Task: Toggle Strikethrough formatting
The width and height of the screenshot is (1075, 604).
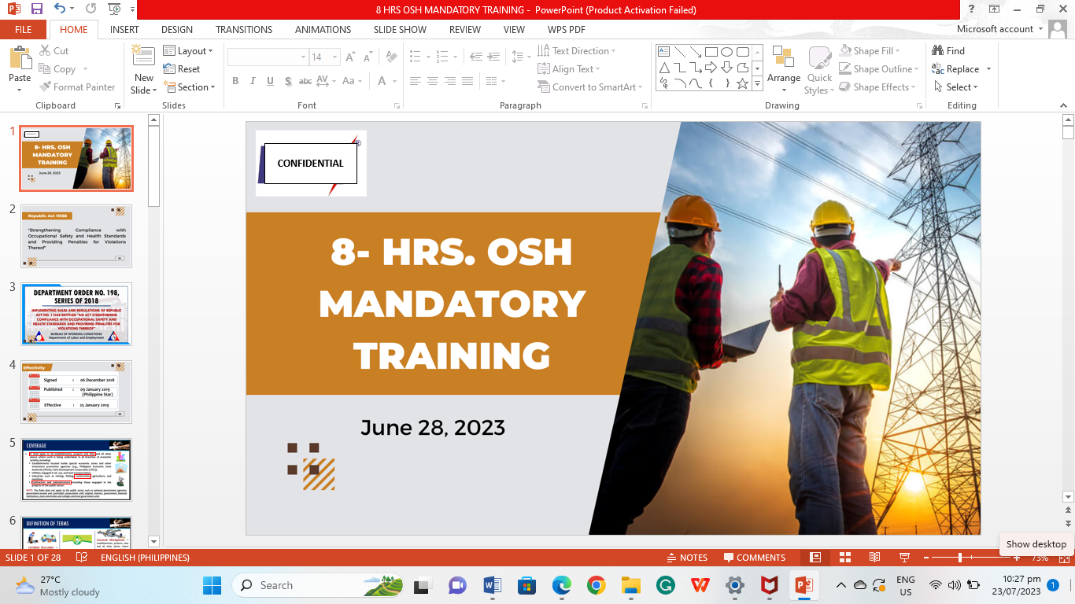Action: (x=305, y=81)
